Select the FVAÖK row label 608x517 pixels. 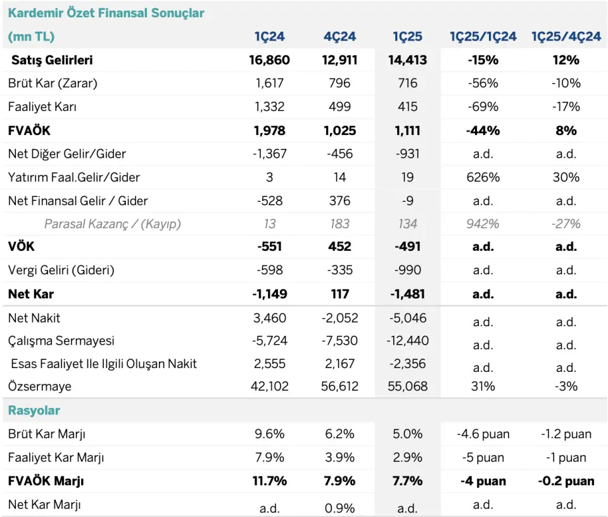[29, 131]
